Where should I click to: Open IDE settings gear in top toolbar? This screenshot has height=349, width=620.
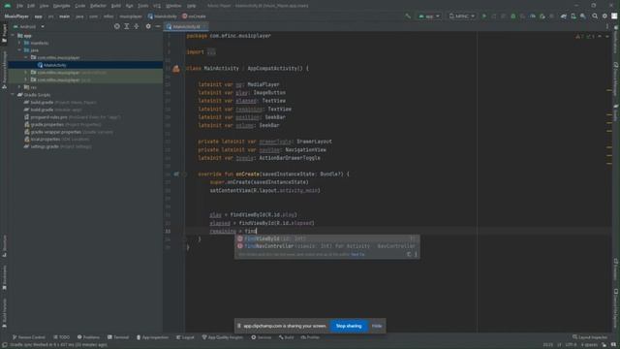[604, 16]
